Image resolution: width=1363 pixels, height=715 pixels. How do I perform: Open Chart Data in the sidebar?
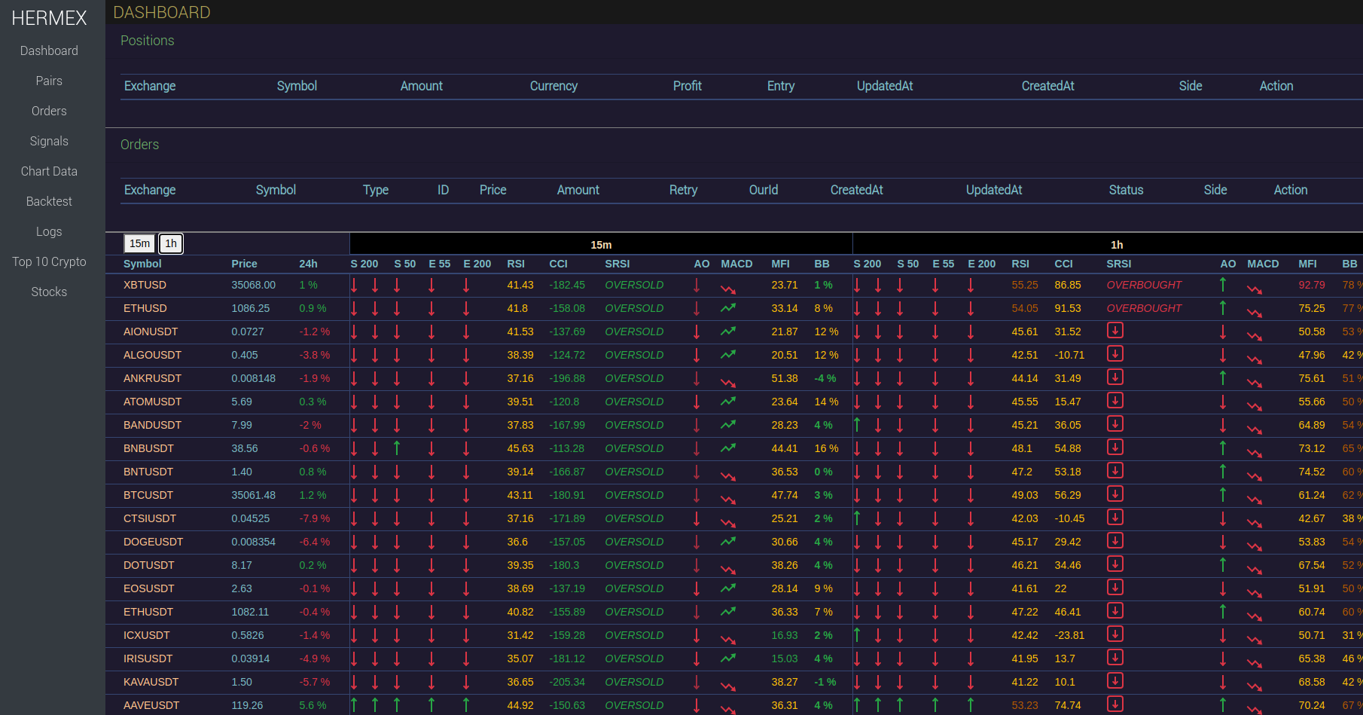click(x=49, y=171)
